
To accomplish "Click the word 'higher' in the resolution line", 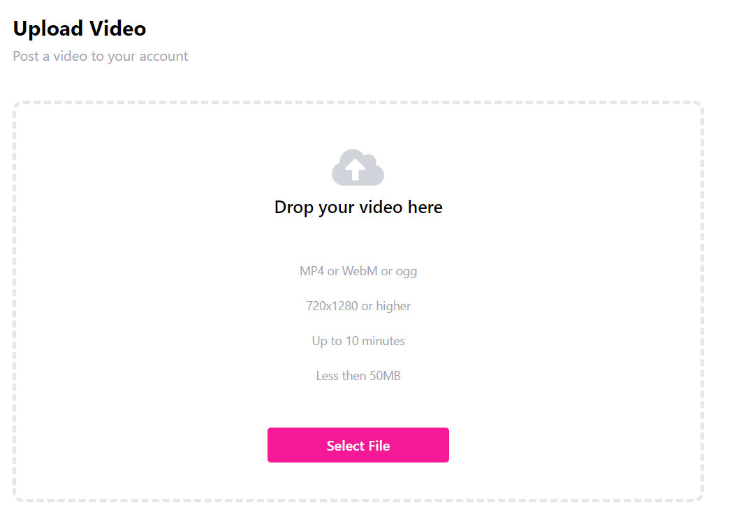I will click(393, 307).
